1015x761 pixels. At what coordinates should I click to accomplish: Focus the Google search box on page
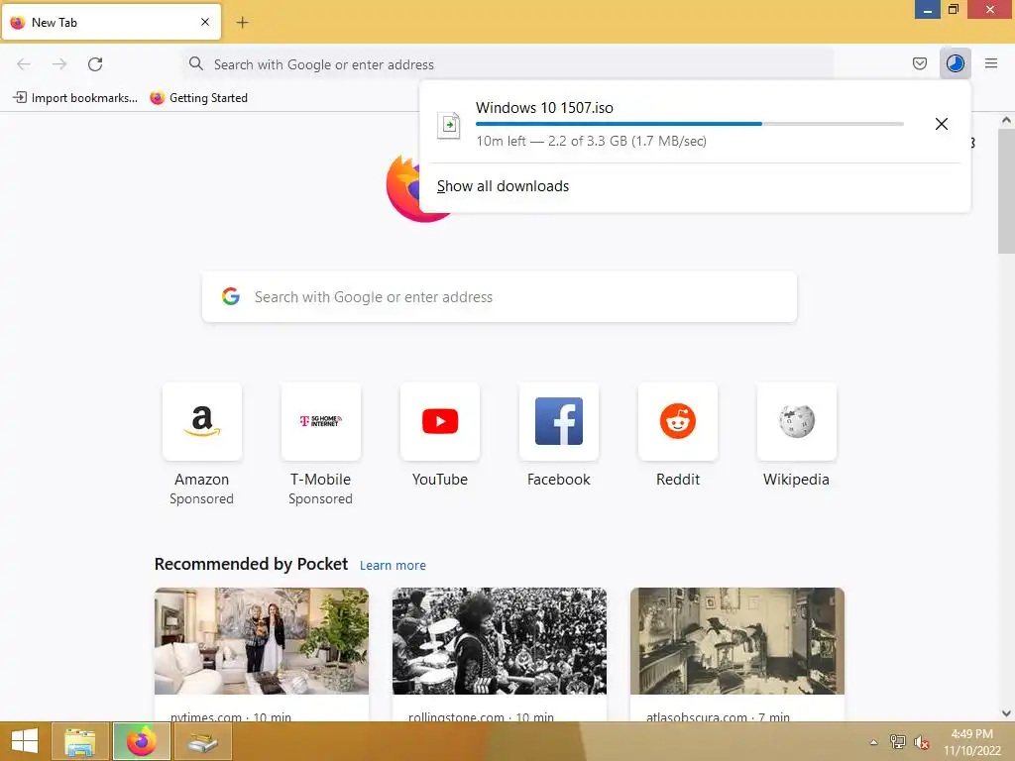point(500,297)
